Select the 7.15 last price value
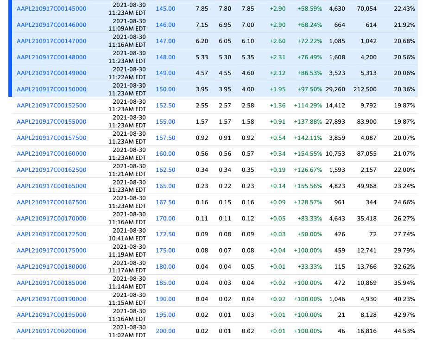This screenshot has height=340, width=429. pos(202,25)
